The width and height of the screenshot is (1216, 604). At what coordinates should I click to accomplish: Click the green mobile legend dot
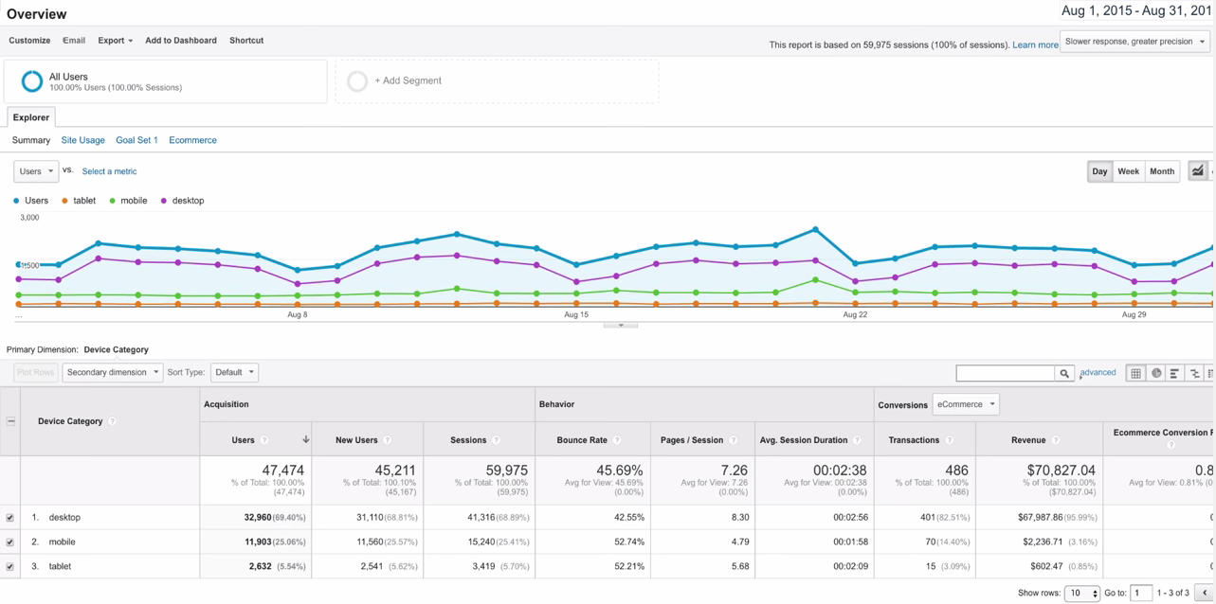(x=112, y=201)
